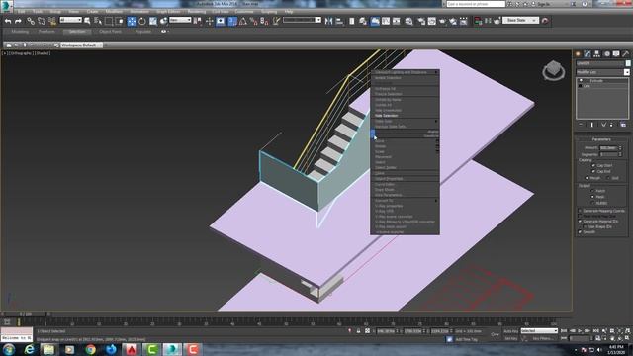Click the Amount value field
633x356 pixels.
pyautogui.click(x=608, y=148)
